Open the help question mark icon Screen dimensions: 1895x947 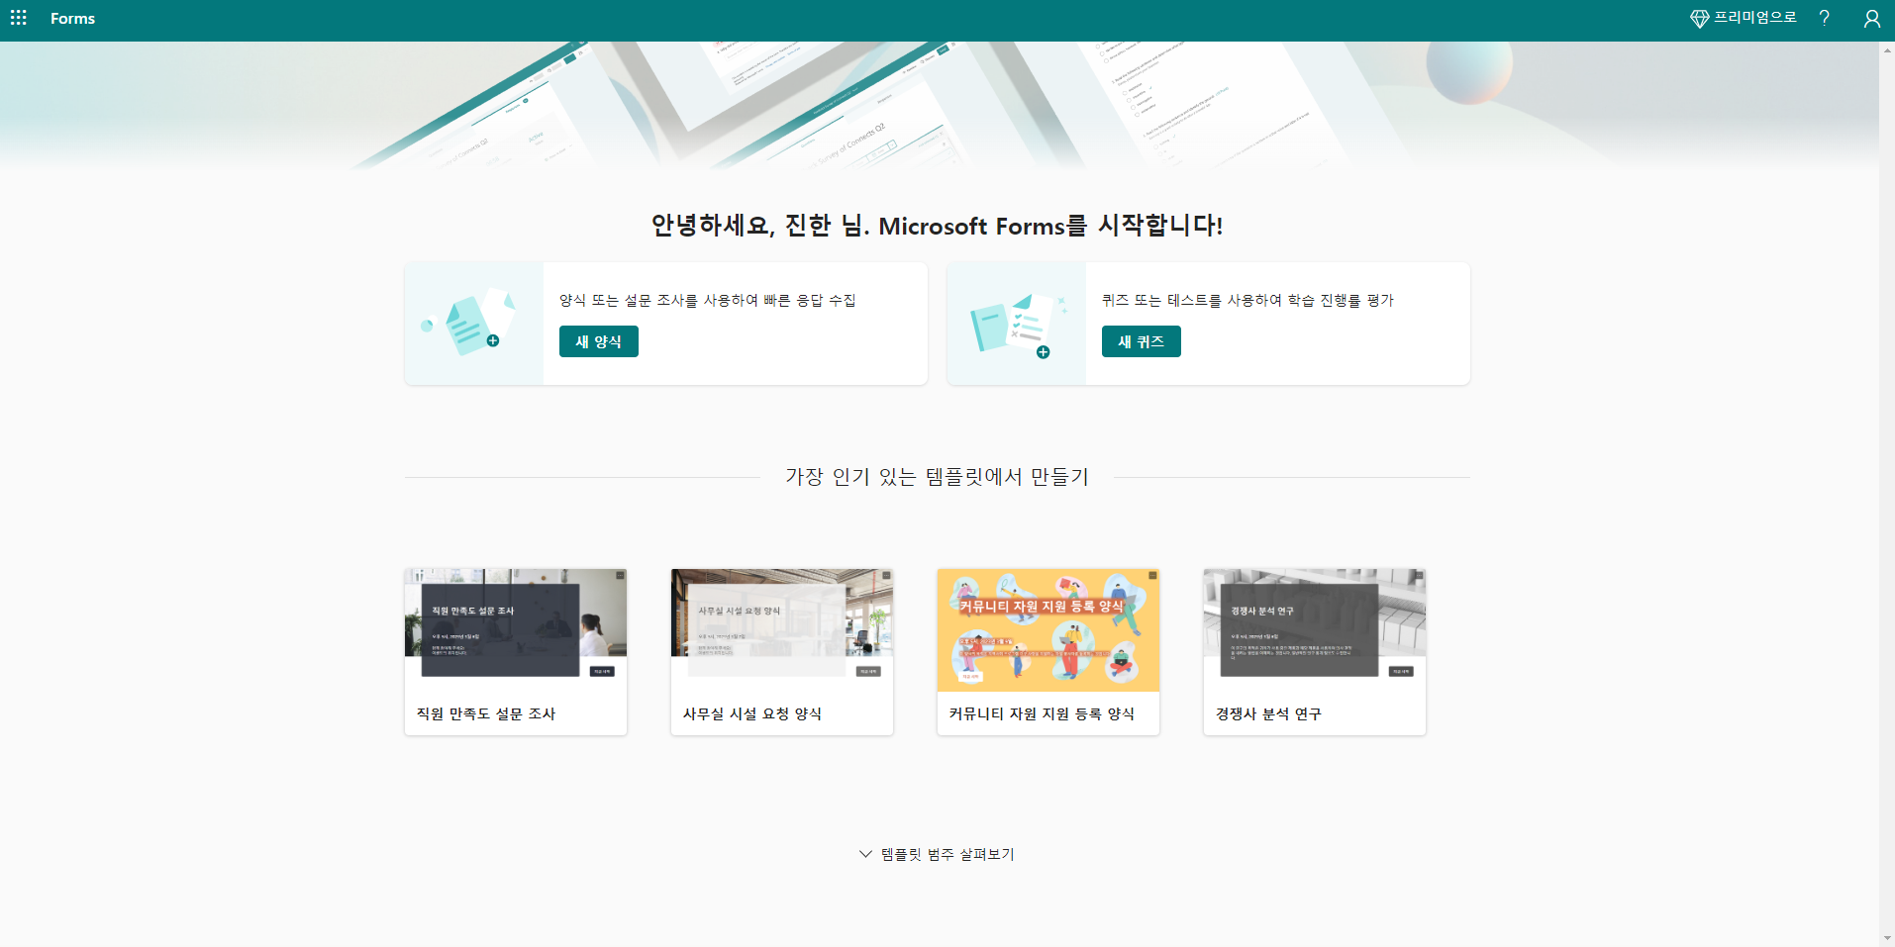coord(1824,18)
